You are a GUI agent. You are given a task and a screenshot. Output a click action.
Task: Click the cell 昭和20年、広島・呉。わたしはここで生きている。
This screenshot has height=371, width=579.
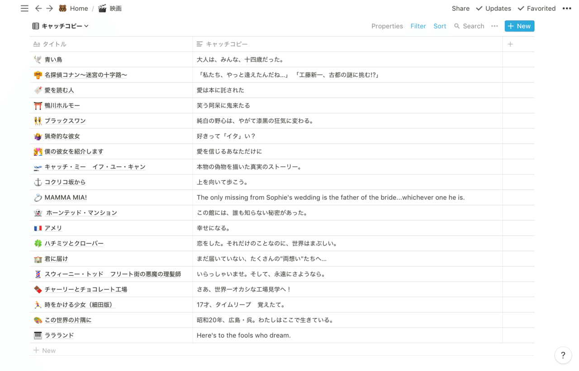tap(347, 320)
